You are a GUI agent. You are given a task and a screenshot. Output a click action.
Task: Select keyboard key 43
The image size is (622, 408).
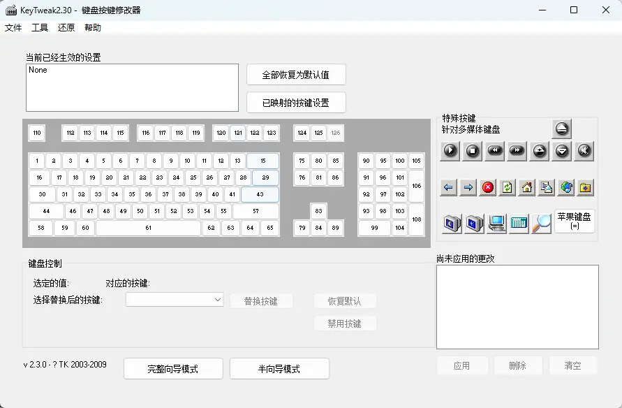260,194
